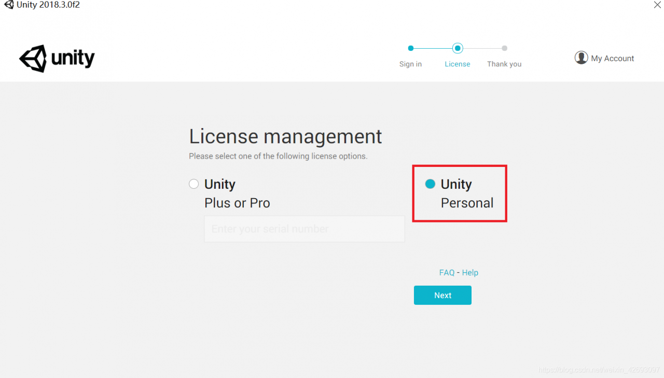Click the Next button
Viewport: 664px width, 378px height.
442,295
